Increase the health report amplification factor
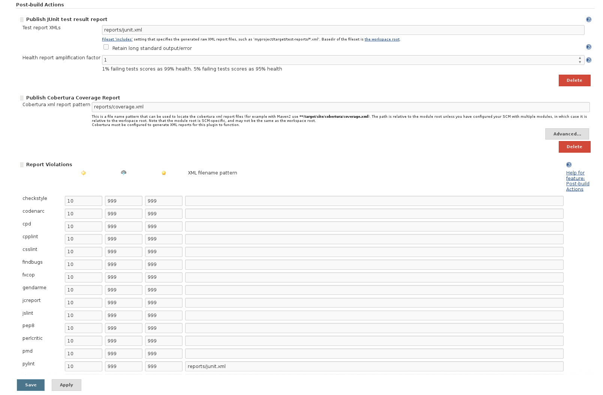 [580, 58]
